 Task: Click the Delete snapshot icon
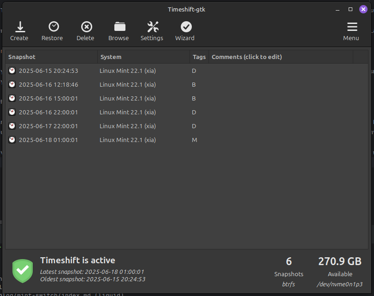[x=85, y=26]
